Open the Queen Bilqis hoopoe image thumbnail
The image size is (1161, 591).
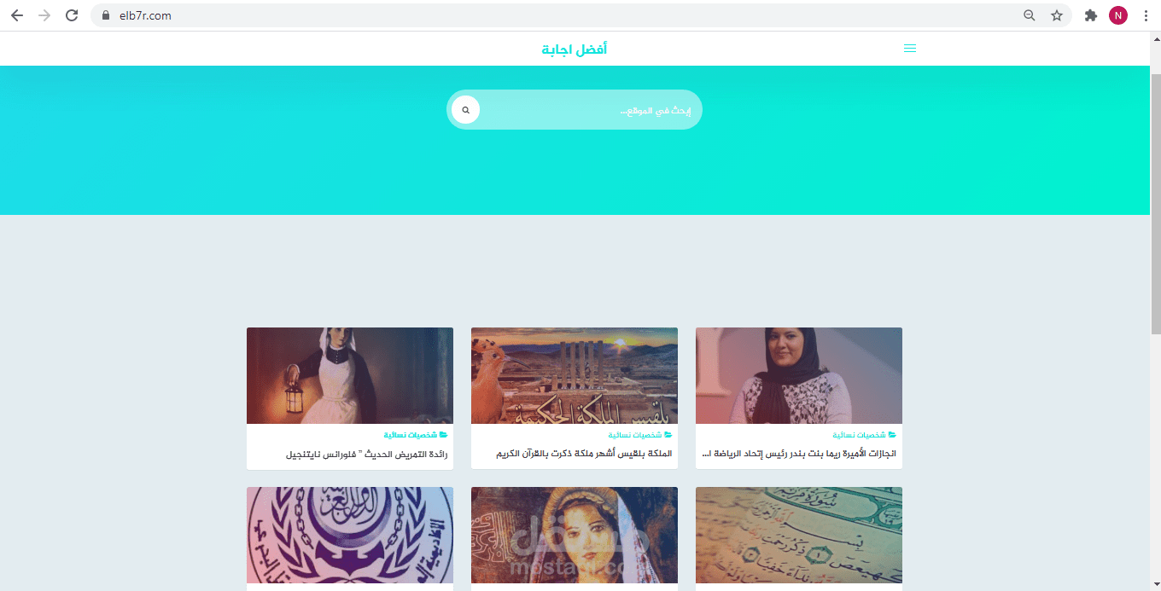pos(575,375)
